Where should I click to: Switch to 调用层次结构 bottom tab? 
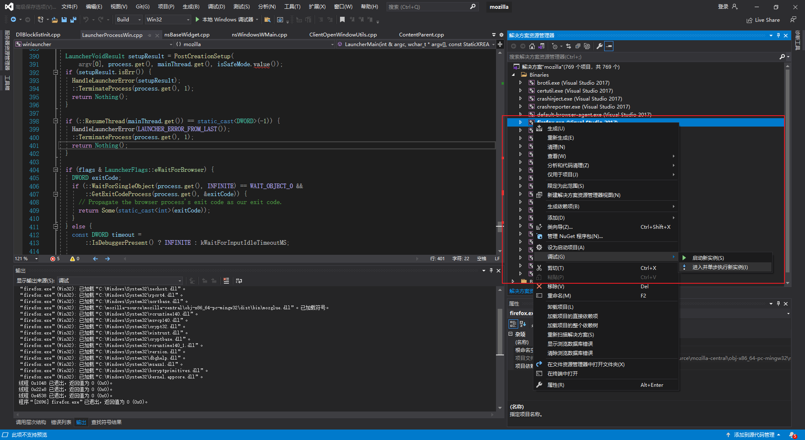tap(31, 422)
